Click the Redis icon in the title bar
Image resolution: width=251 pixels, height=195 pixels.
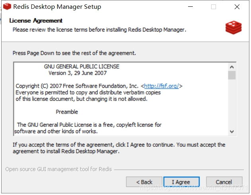tap(7, 6)
